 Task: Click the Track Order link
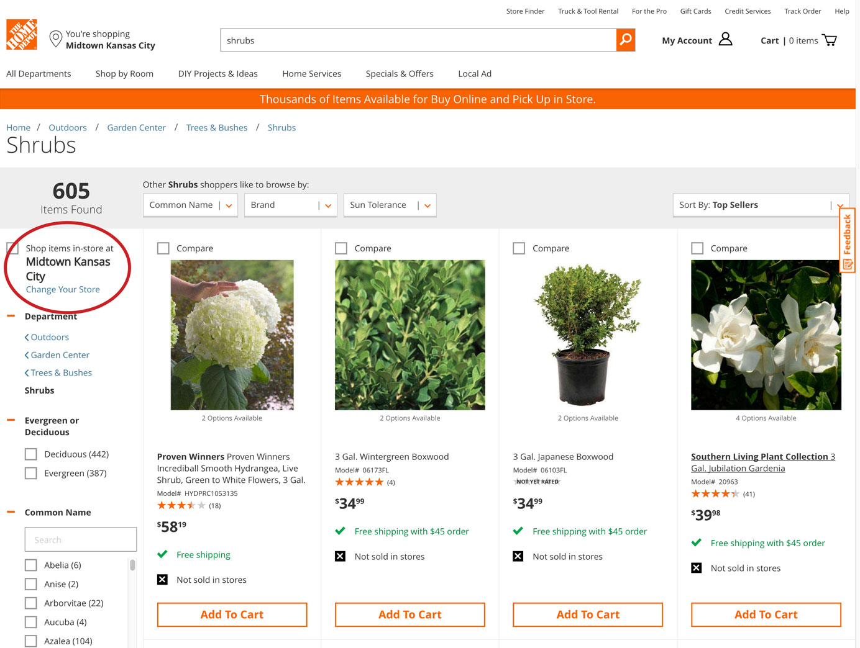click(x=802, y=11)
